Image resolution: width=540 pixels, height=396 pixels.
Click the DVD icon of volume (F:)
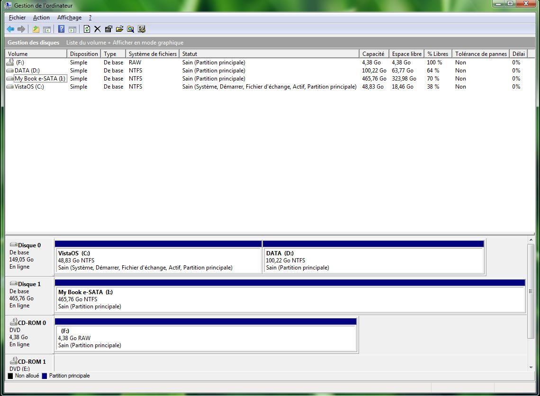[x=10, y=62]
